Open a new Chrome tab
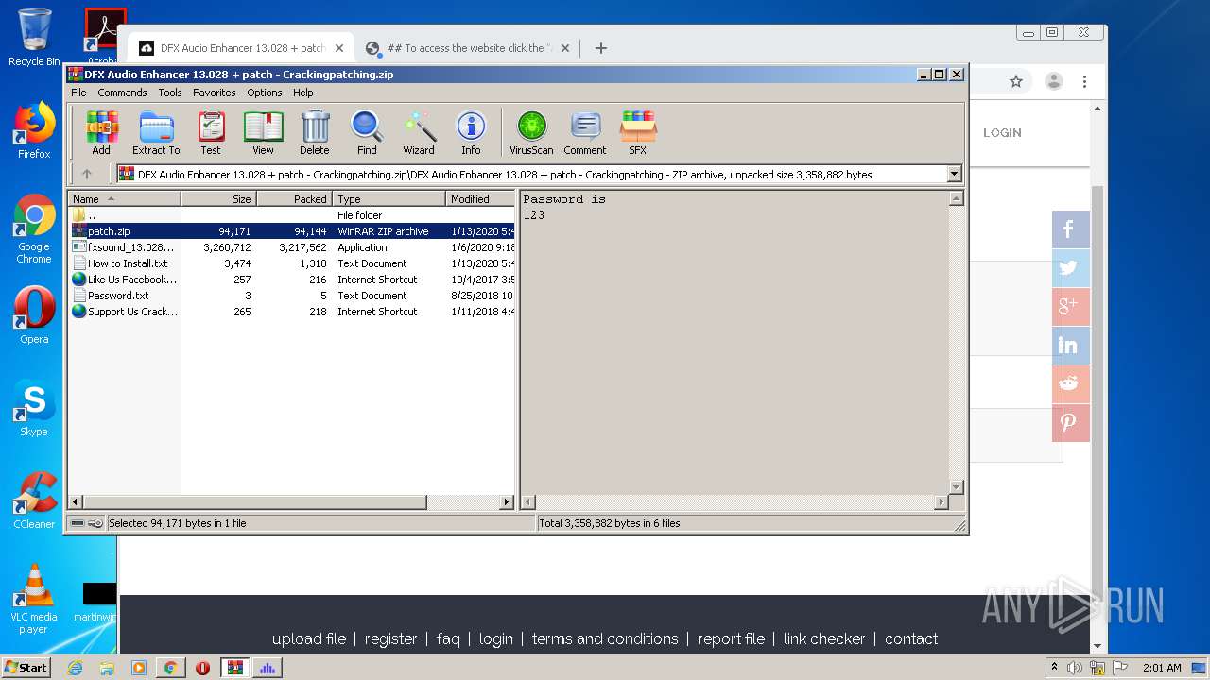Screen dimensions: 1210x680 click(600, 48)
